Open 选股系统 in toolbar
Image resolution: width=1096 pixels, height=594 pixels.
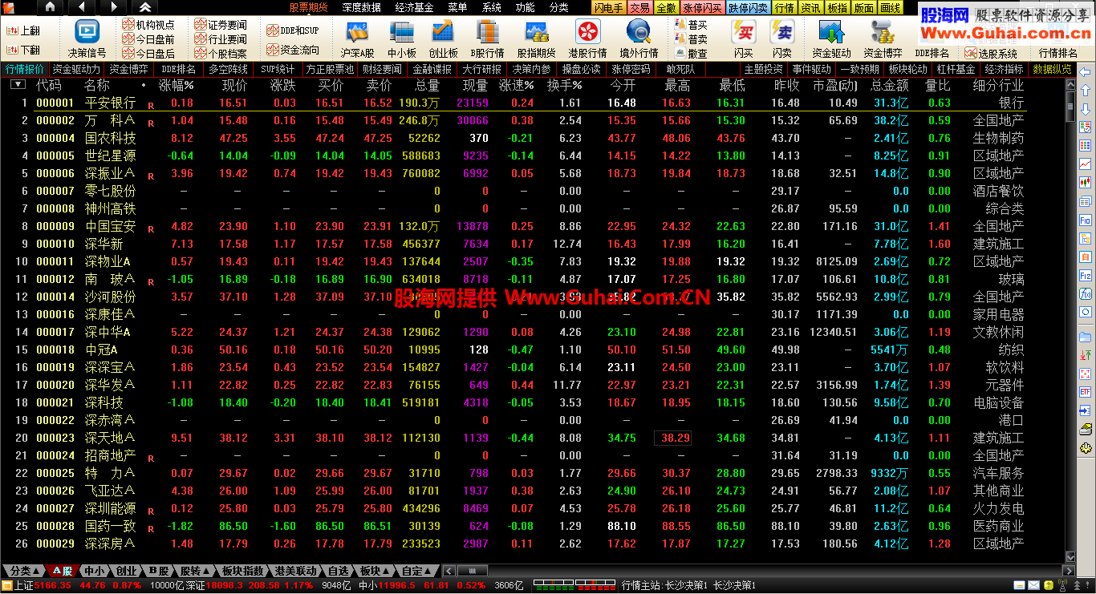click(x=992, y=54)
